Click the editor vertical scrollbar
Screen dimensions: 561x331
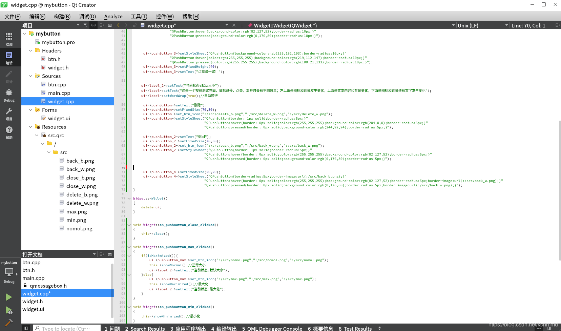click(559, 190)
